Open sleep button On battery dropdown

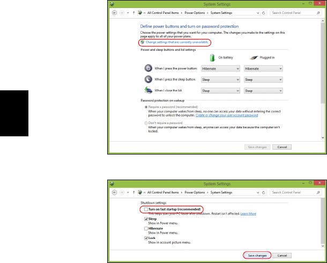[x=220, y=80]
